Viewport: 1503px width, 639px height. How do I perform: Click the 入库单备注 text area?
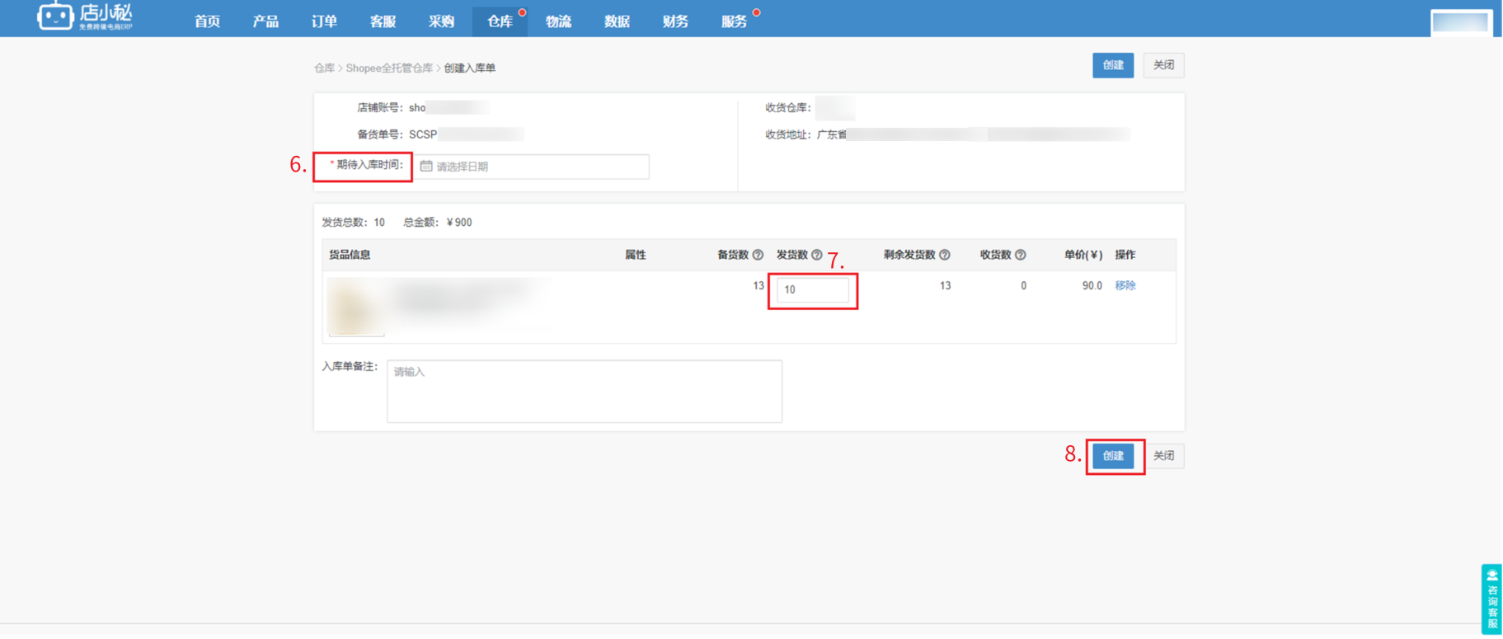(584, 391)
